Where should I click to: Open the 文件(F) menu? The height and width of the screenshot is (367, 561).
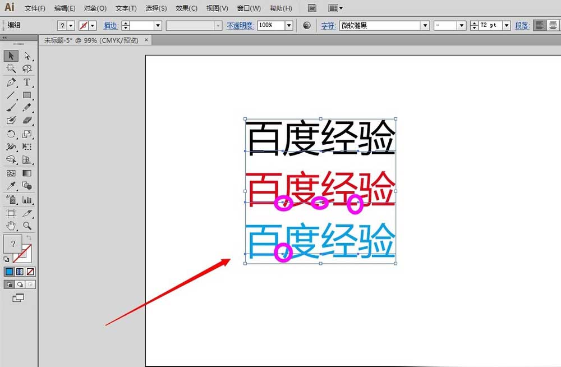coord(35,8)
